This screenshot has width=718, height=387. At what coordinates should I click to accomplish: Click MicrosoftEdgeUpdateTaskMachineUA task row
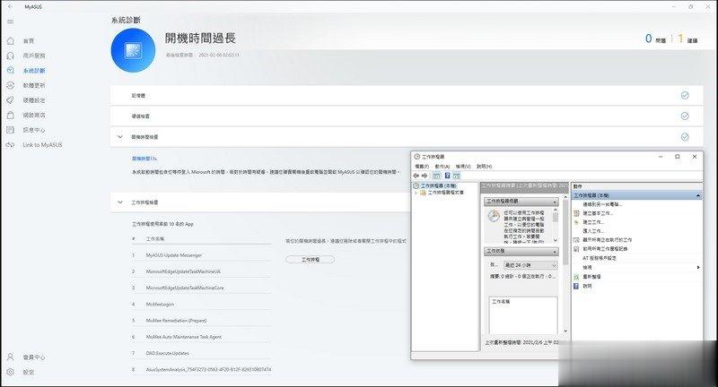coord(201,271)
